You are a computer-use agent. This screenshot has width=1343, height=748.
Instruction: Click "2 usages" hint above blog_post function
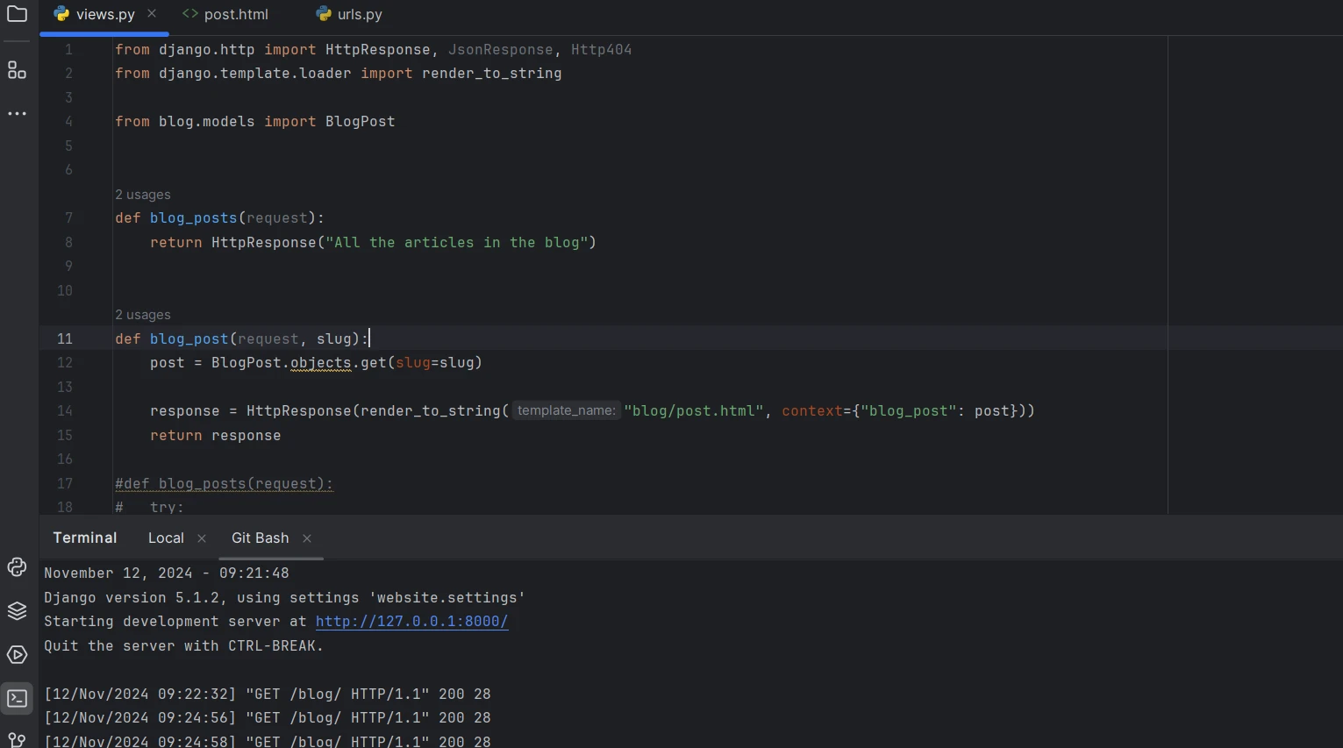pyautogui.click(x=143, y=315)
